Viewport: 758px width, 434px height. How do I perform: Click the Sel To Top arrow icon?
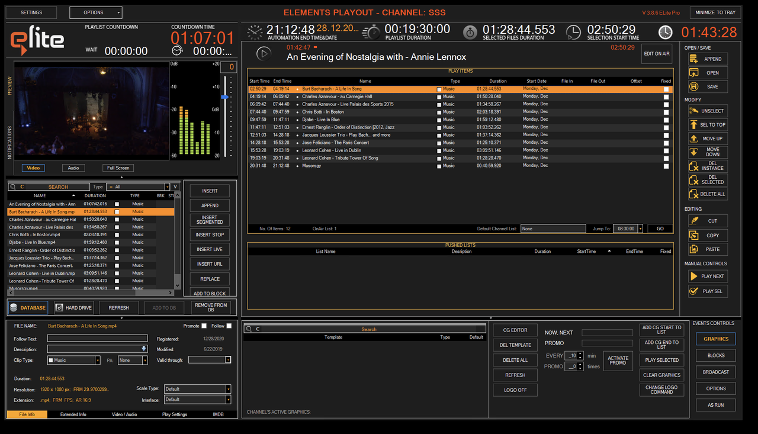coord(693,124)
